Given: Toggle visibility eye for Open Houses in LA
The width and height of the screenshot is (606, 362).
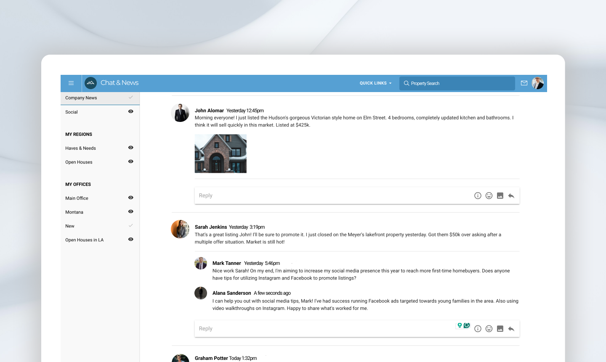Looking at the screenshot, I should pos(131,239).
